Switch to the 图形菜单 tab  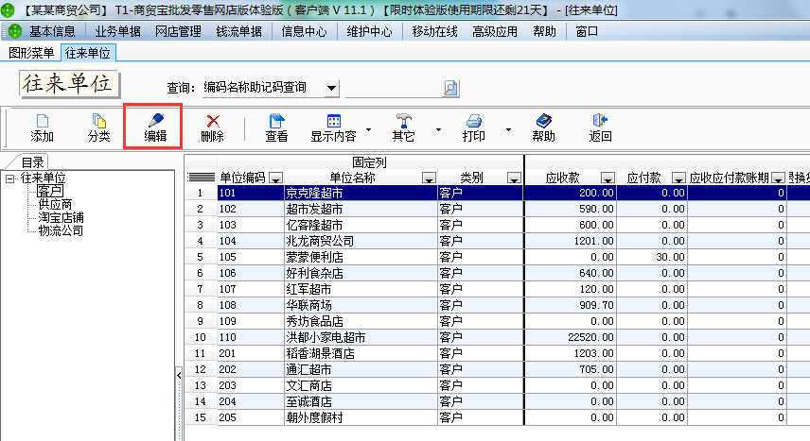[x=31, y=53]
